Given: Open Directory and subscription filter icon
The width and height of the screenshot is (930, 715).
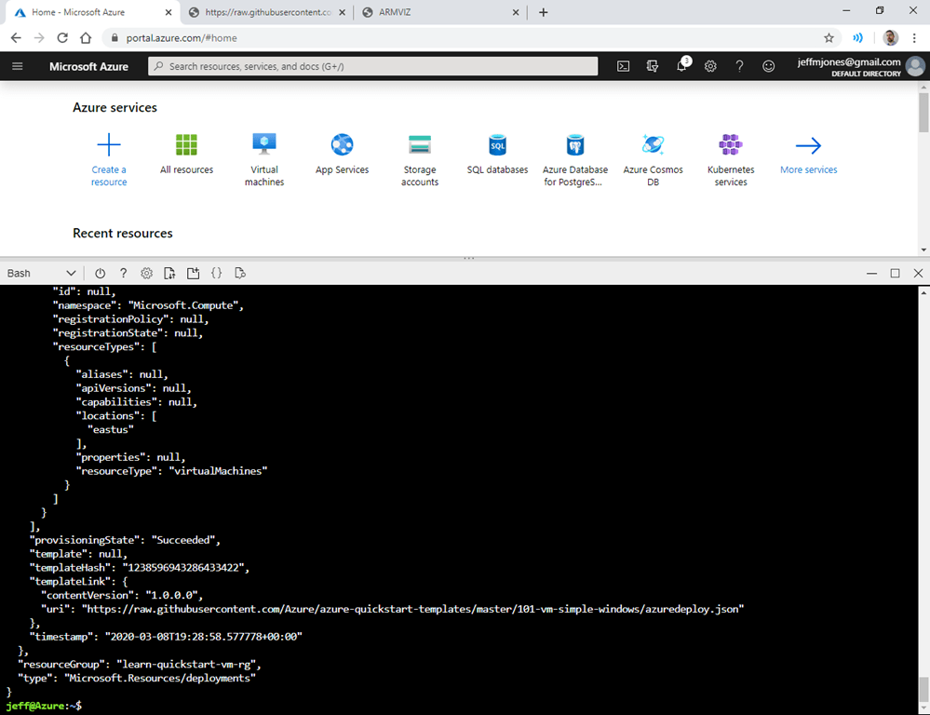Looking at the screenshot, I should point(653,66).
